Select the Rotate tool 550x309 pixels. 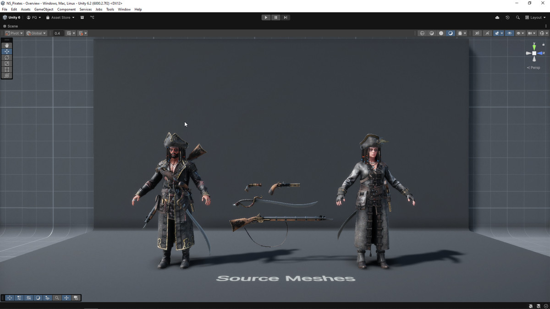pos(6,57)
